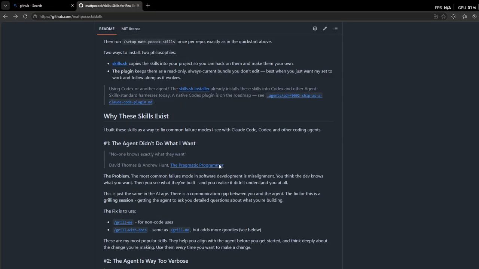This screenshot has height=269, width=479.
Task: Expand the tab search dropdown arrow
Action: [x=5, y=6]
